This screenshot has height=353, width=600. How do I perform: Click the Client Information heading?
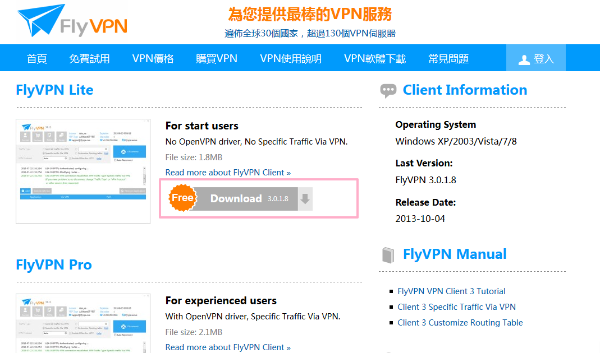pyautogui.click(x=465, y=90)
